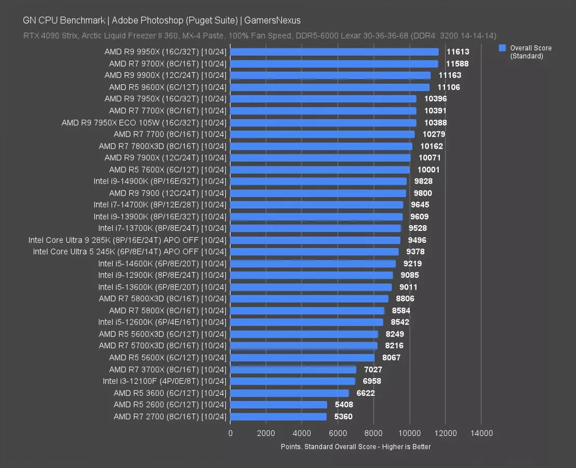
Task: Select the AMD R5 9600X bar
Action: 330,87
